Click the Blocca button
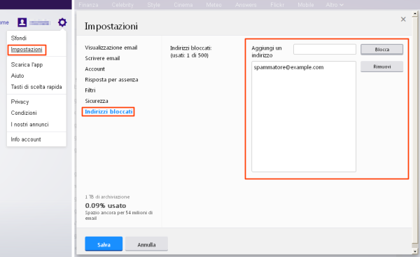The image size is (420, 257). click(381, 50)
